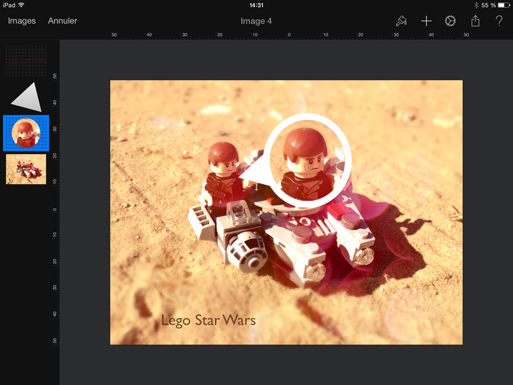This screenshot has height=385, width=513.
Task: Select the circular Lego head layer thumbnail
Action: (x=26, y=133)
